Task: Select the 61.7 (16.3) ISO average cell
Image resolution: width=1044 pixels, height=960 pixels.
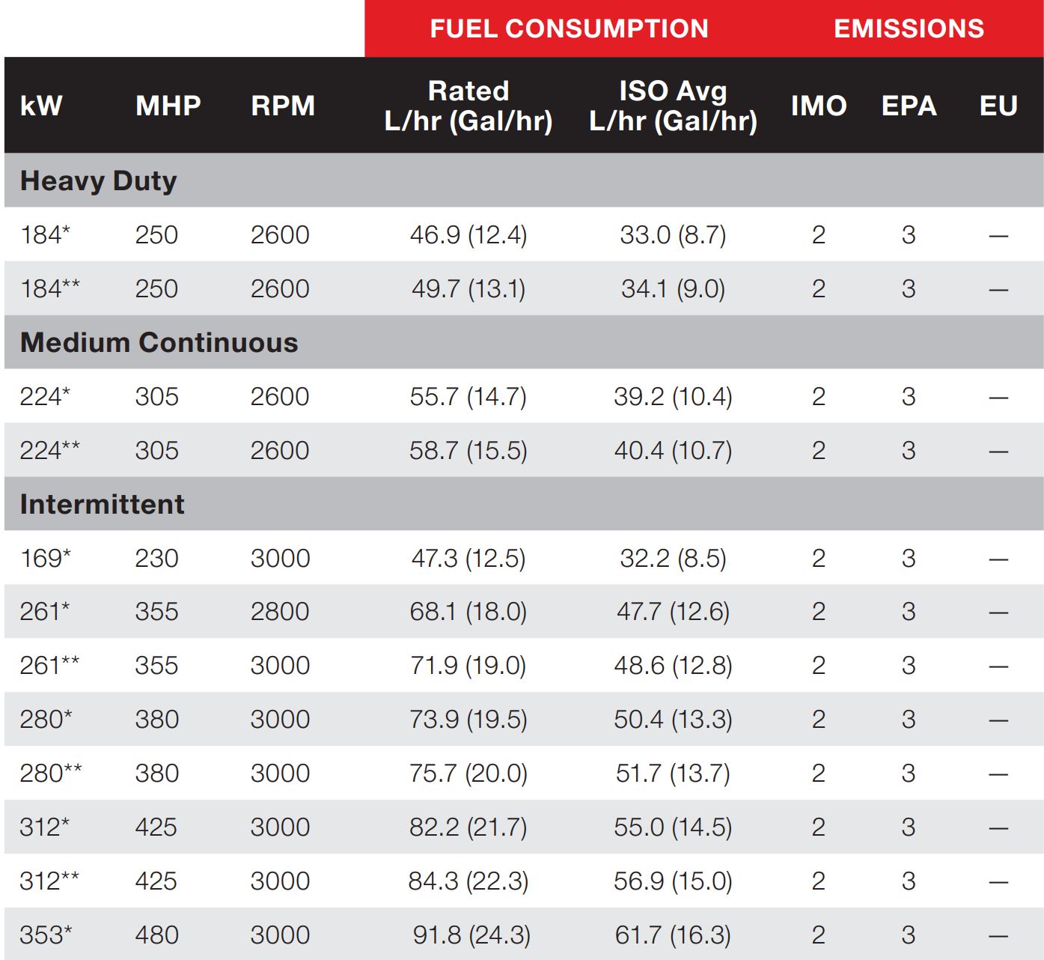Action: tap(673, 935)
